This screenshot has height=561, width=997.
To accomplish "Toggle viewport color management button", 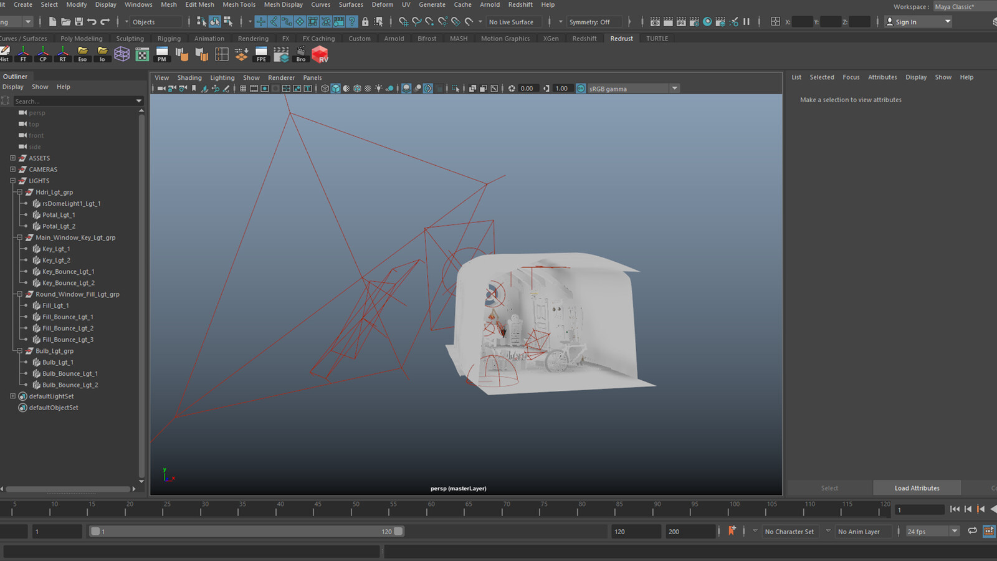I will coord(581,89).
